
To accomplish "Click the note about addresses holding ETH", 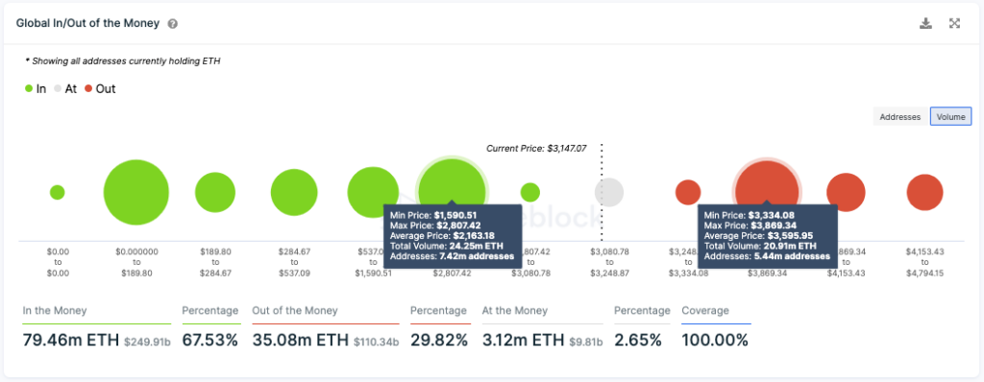I will coord(123,61).
